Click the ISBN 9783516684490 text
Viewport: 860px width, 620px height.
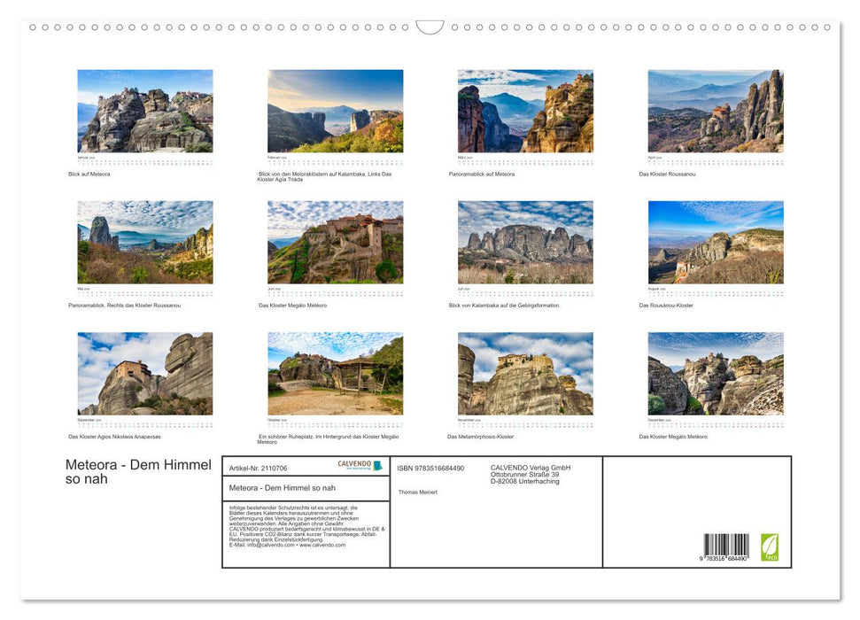tap(430, 468)
